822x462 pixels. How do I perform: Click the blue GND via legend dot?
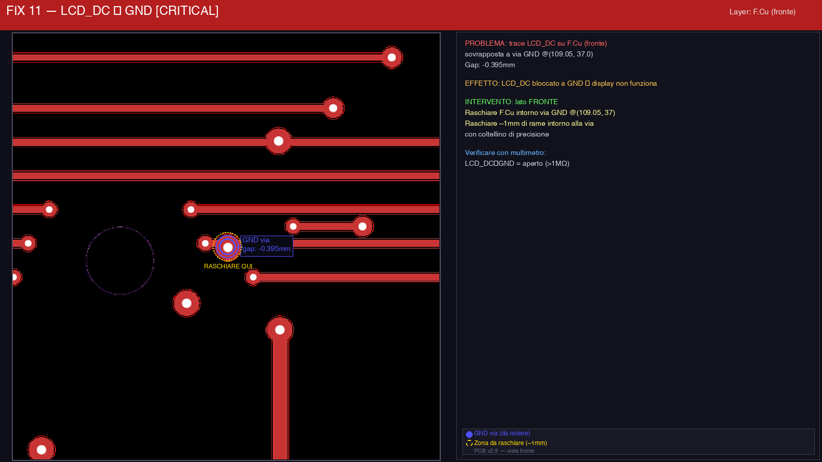click(469, 434)
